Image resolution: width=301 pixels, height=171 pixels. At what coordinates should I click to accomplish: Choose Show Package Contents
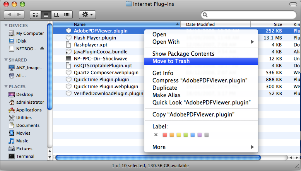[201, 54]
